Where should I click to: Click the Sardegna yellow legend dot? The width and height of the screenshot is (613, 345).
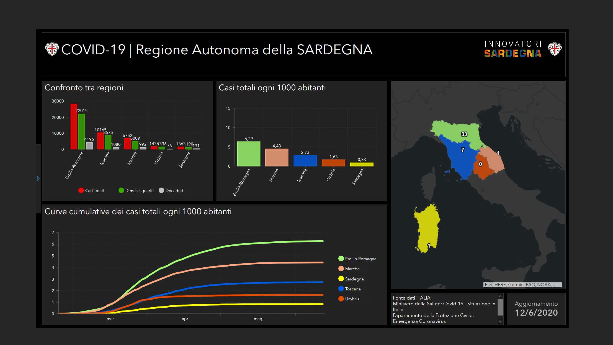(x=341, y=279)
